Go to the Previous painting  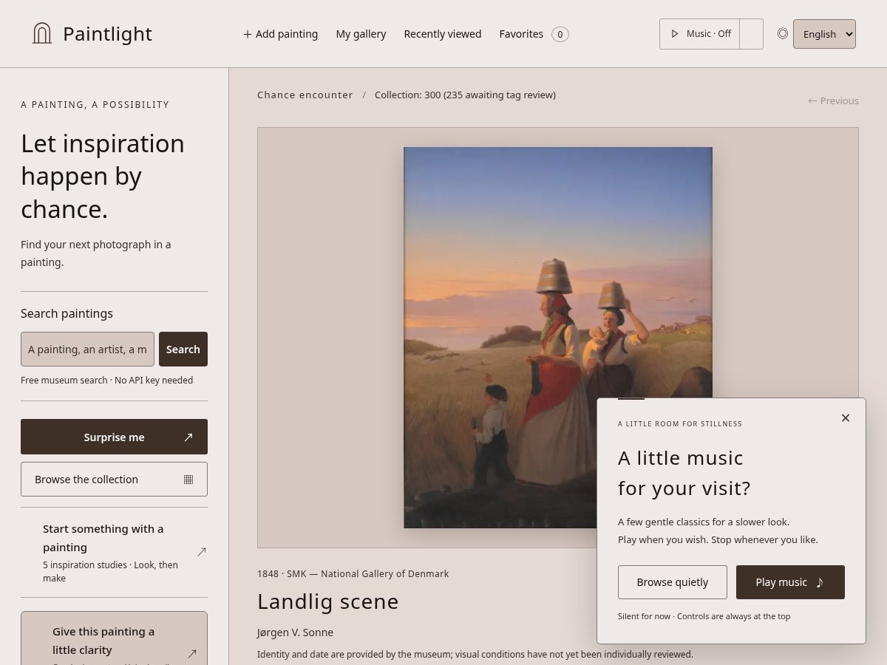[833, 100]
